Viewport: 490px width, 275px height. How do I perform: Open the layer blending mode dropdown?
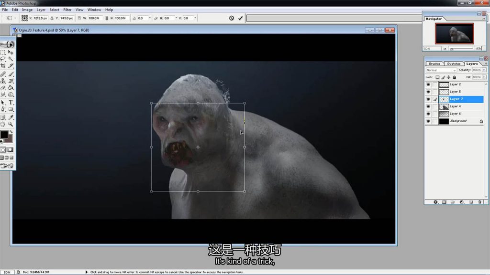coord(441,70)
